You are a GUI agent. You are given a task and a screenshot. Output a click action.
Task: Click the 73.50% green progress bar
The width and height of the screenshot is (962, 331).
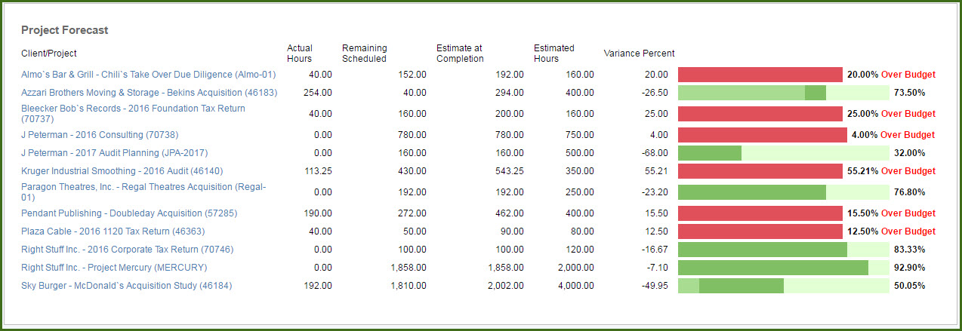[x=784, y=93]
